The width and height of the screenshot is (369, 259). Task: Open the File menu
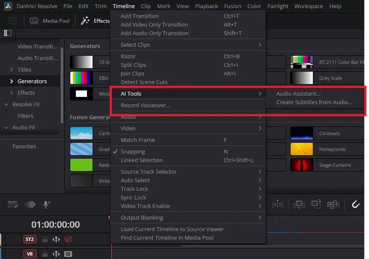pos(68,6)
